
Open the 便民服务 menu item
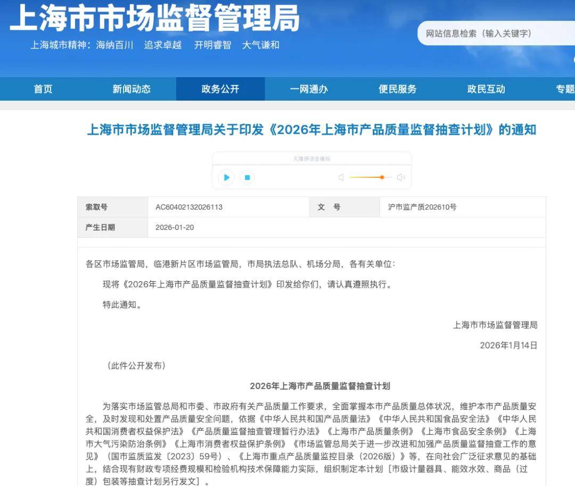[x=397, y=89]
